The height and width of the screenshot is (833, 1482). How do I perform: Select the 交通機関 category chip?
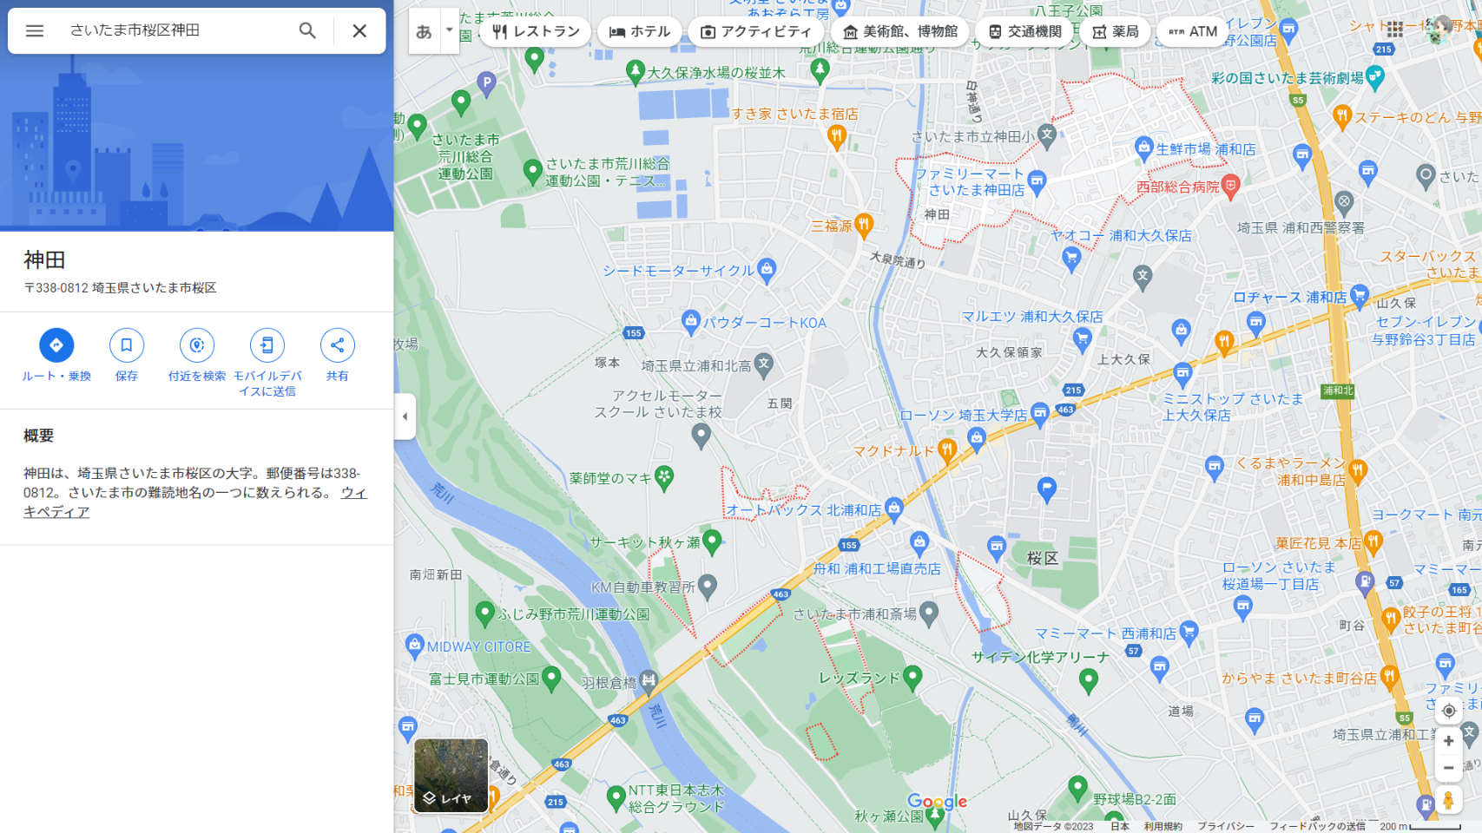(x=1024, y=31)
